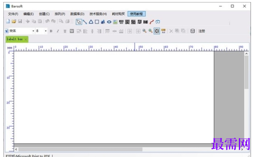Screen dimensions: 258x157
Task: Select the red curve drawing tool
Action: point(152,22)
